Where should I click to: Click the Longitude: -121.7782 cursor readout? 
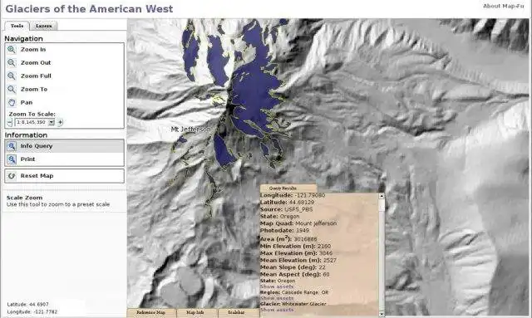(x=32, y=312)
